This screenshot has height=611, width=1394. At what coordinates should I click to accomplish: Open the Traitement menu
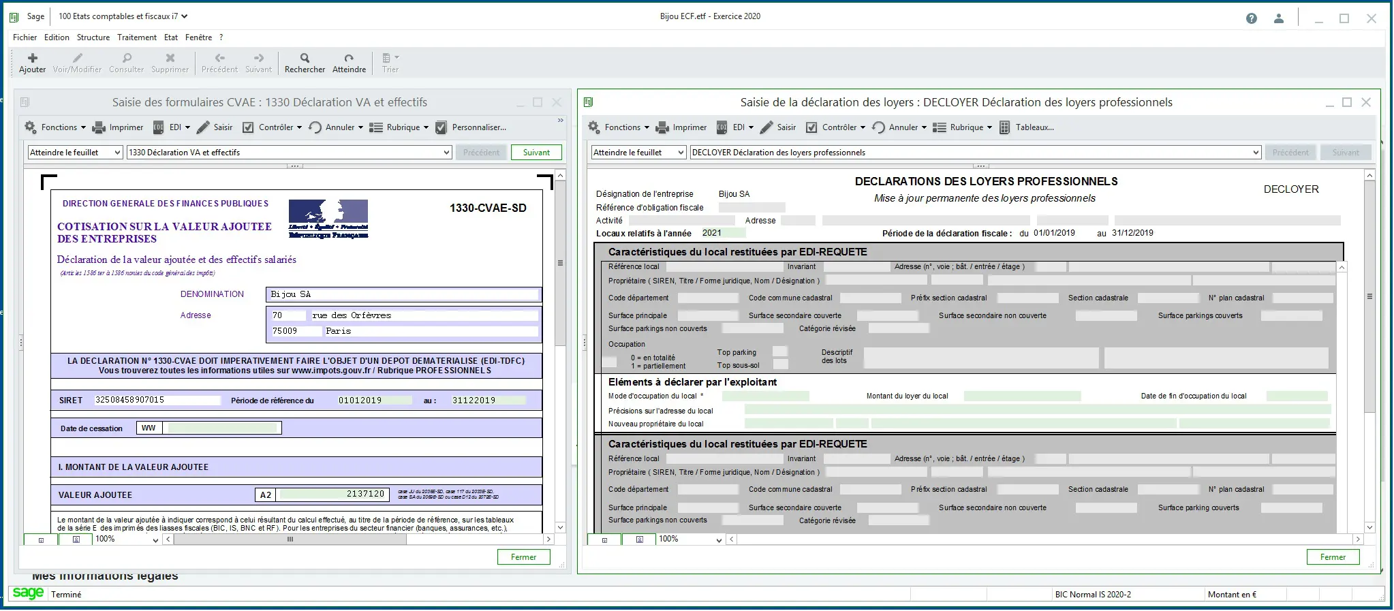(136, 37)
